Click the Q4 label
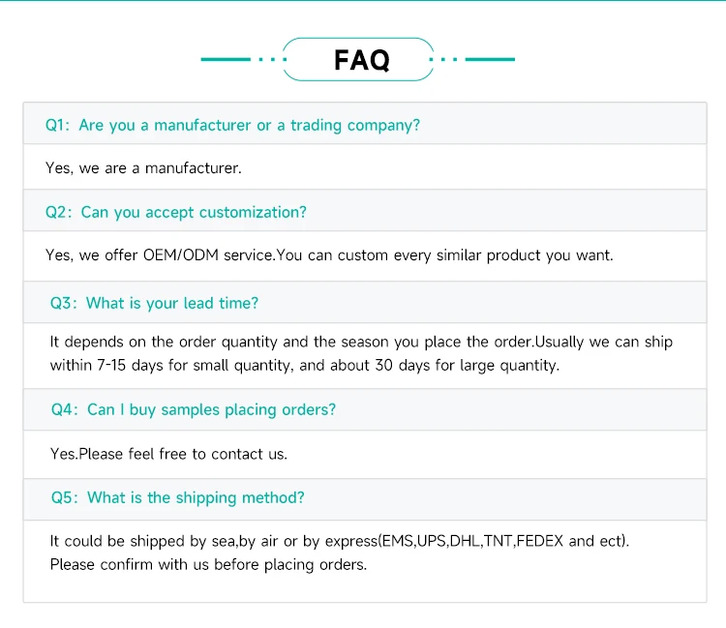Image resolution: width=726 pixels, height=628 pixels. point(65,409)
